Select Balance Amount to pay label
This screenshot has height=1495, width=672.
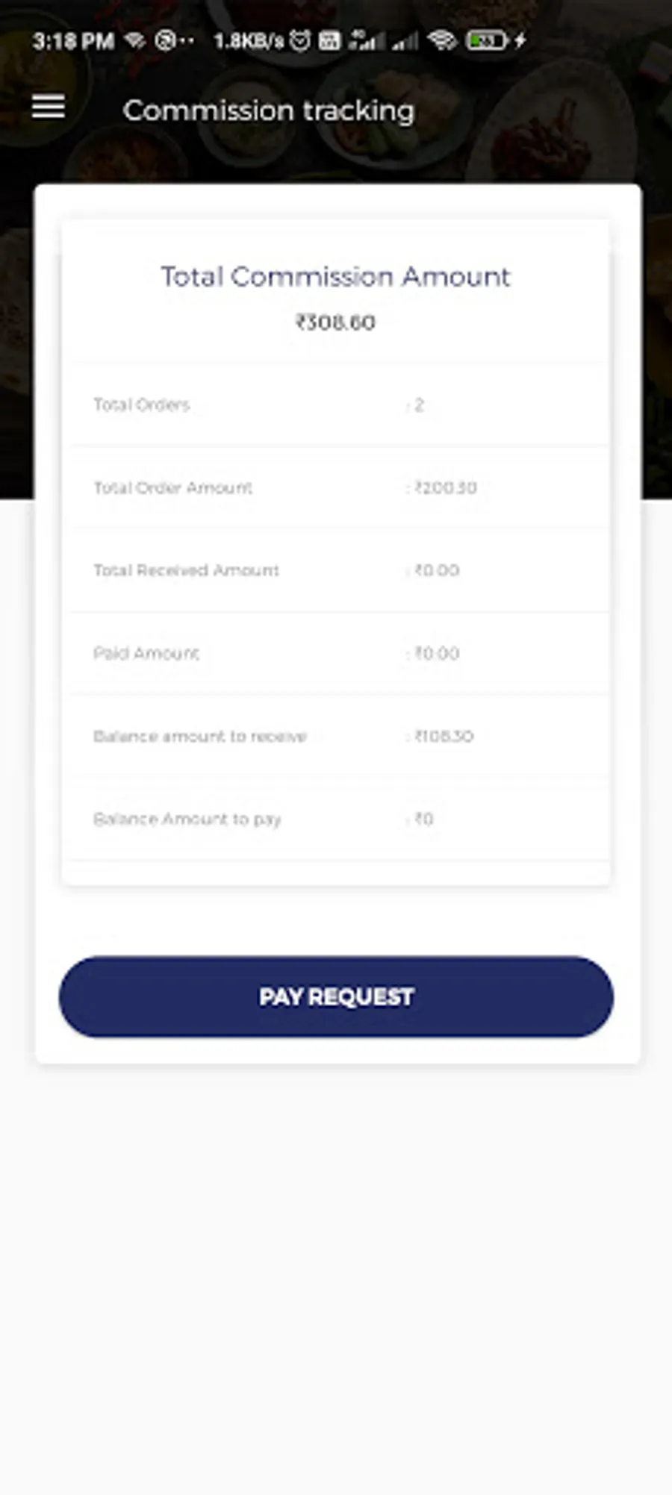click(x=187, y=819)
